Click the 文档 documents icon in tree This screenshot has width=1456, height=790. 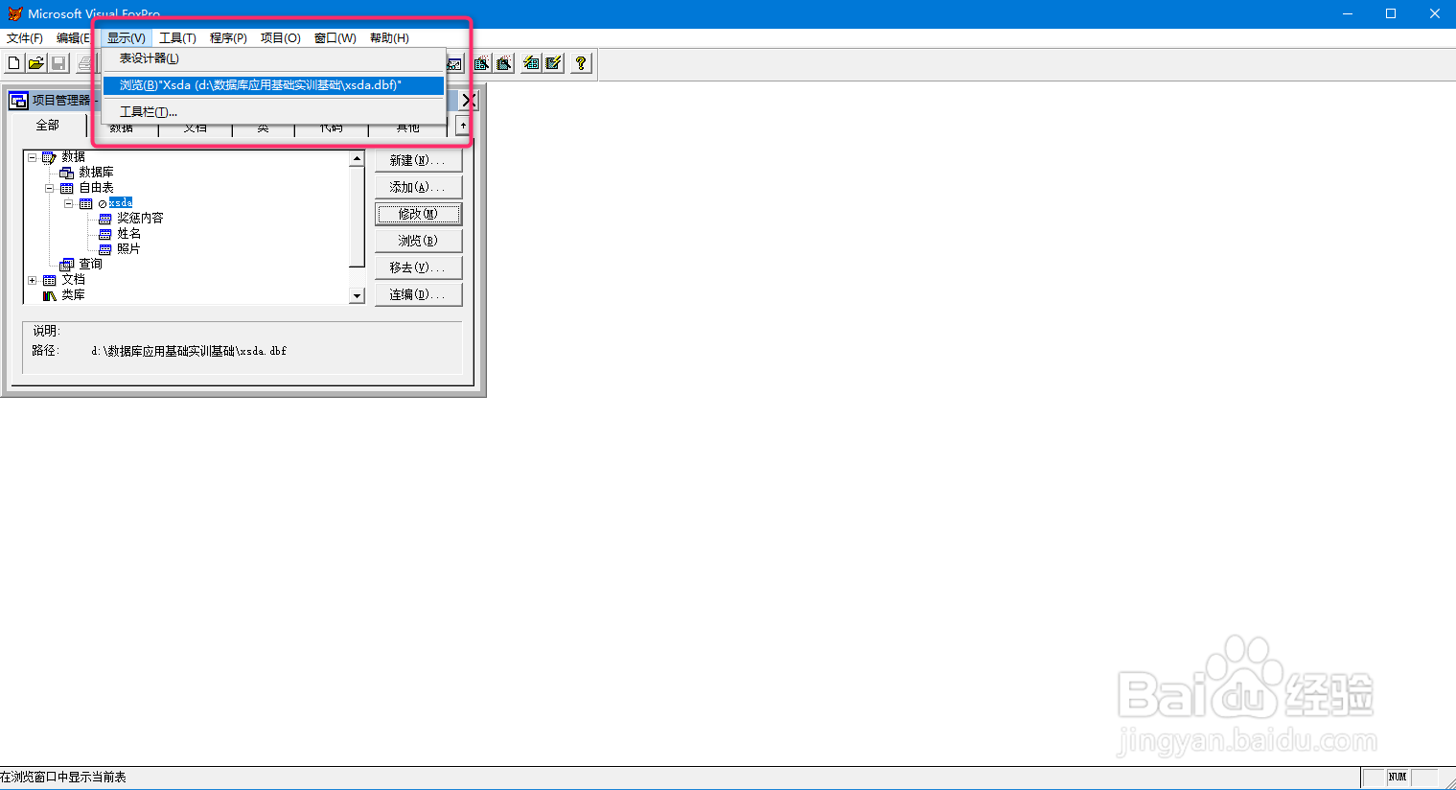pyautogui.click(x=49, y=280)
